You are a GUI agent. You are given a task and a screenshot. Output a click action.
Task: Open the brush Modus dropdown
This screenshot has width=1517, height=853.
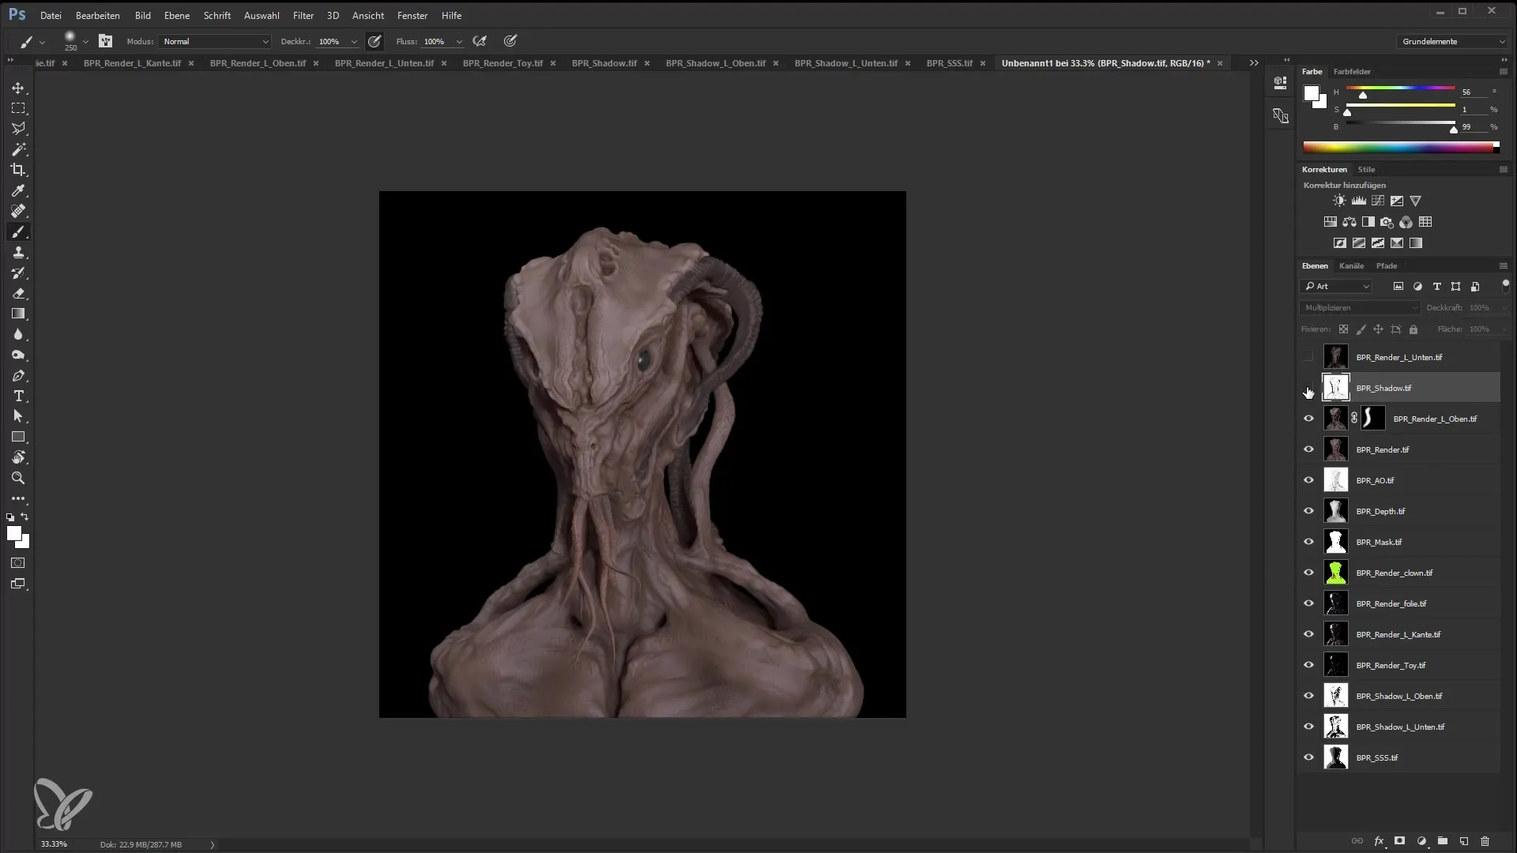coord(215,41)
